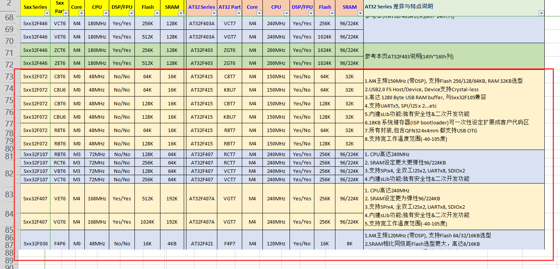Select row 68 via its row header
Image resolution: width=560 pixels, height=269 pixels.
coord(9,18)
